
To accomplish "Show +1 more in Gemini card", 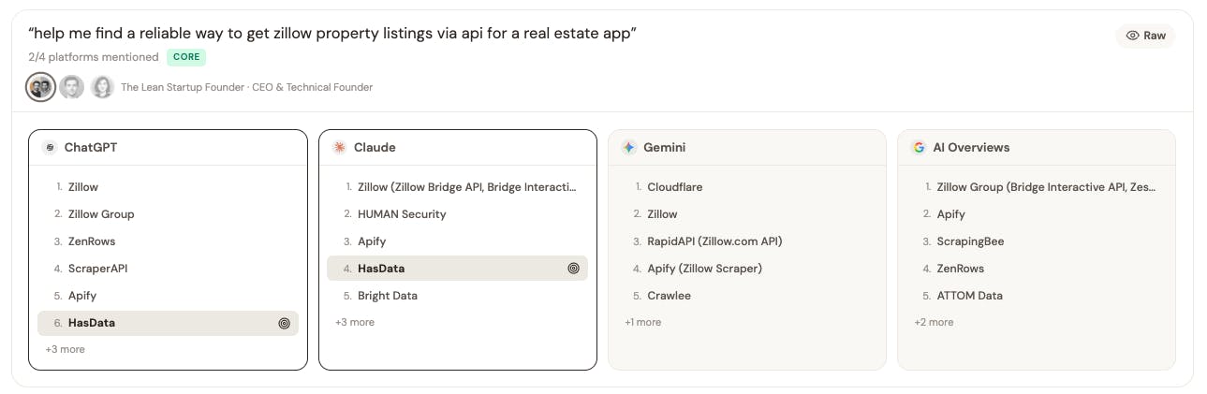I will 643,323.
